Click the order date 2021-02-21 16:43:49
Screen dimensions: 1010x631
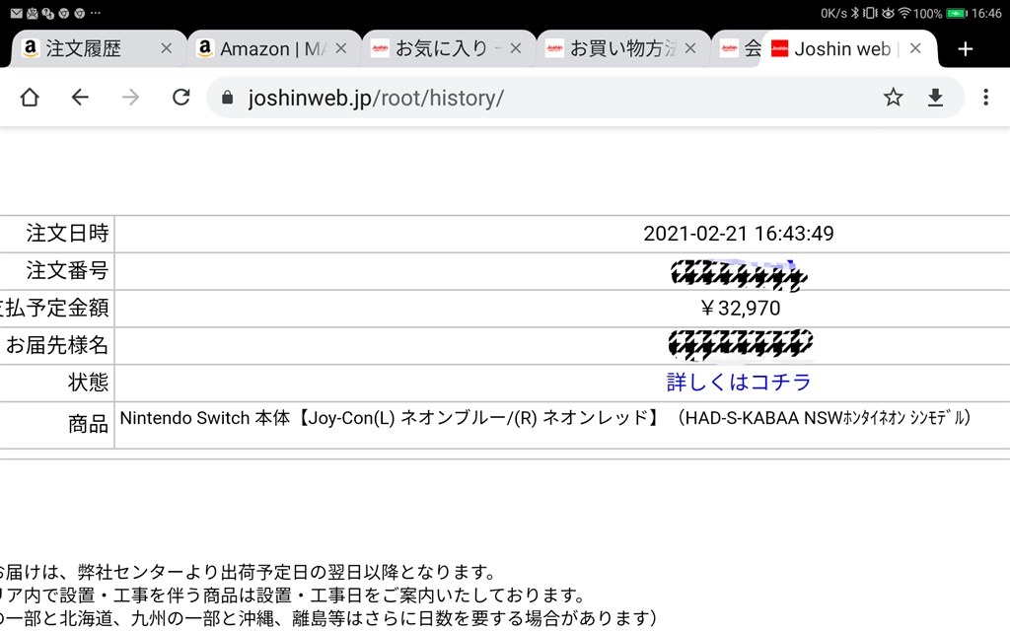[x=738, y=233]
